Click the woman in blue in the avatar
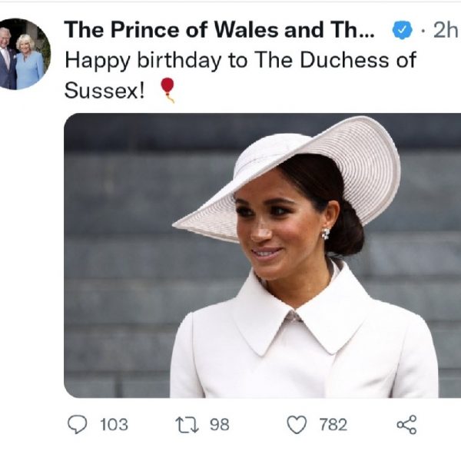The width and height of the screenshot is (461, 461). (x=29, y=63)
